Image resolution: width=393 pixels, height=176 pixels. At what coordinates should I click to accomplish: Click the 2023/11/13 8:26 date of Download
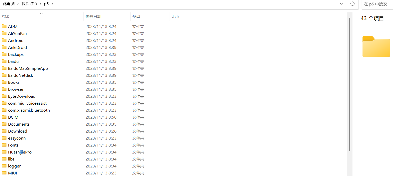coord(101,131)
